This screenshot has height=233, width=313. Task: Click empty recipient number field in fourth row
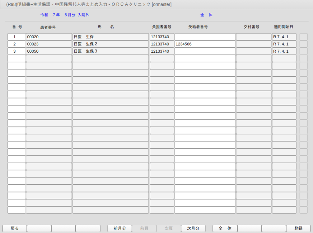tap(205, 58)
